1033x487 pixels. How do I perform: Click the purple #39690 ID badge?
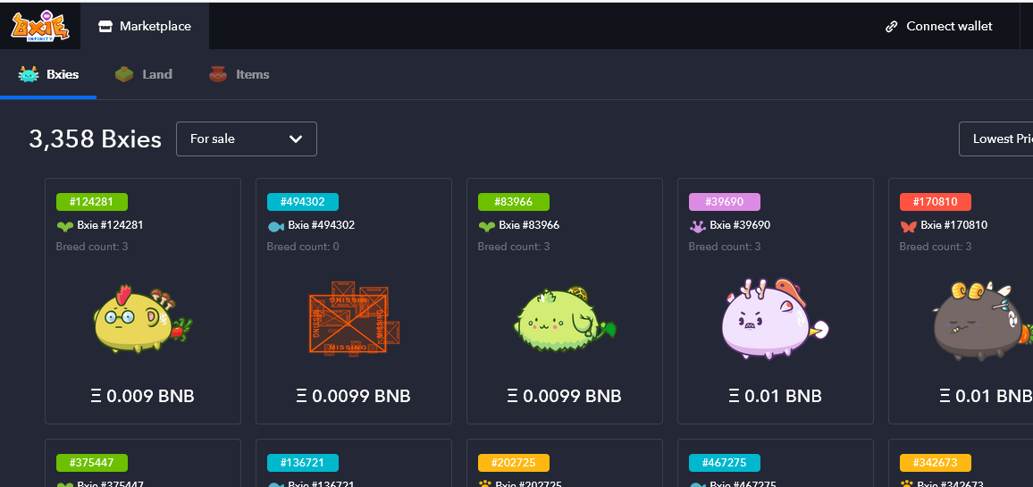(724, 202)
